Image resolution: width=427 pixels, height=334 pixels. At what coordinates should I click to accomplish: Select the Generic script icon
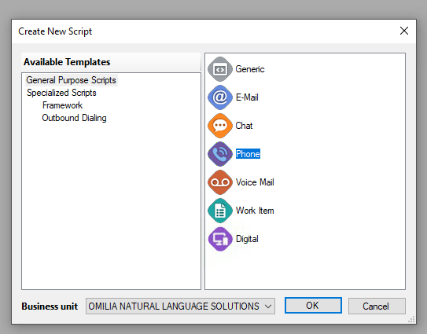coord(220,69)
